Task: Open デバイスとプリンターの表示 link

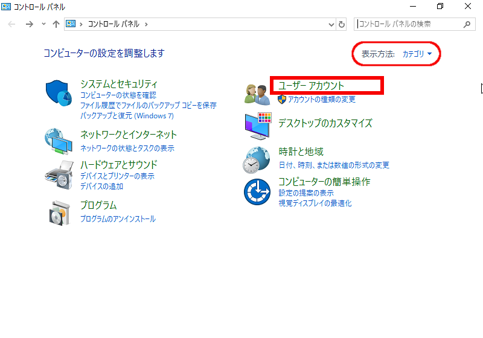Action: pos(117,176)
